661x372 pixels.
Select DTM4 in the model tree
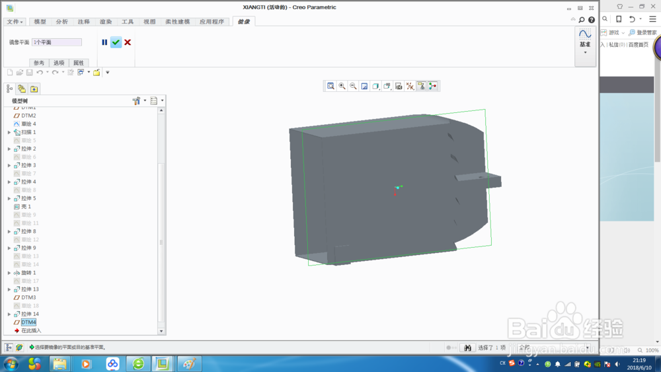(28, 322)
